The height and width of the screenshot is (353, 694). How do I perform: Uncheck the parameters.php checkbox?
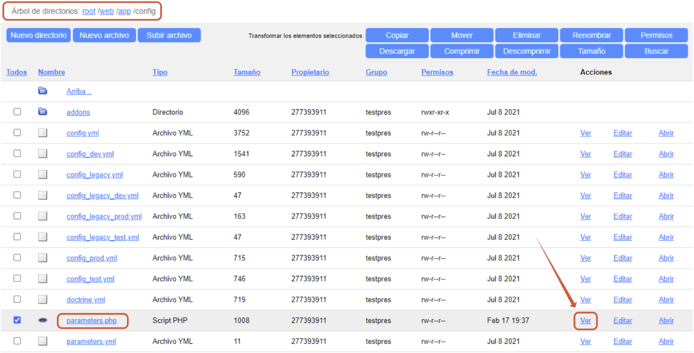(17, 320)
